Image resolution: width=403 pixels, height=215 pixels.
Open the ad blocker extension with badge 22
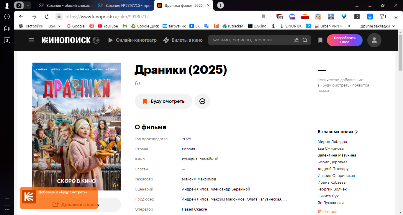tap(280, 17)
